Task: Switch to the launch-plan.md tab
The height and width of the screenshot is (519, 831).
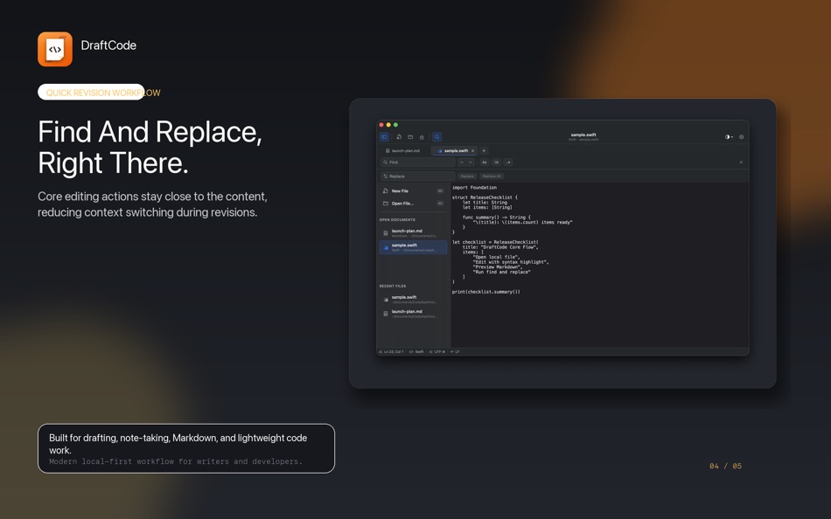Action: pyautogui.click(x=402, y=151)
